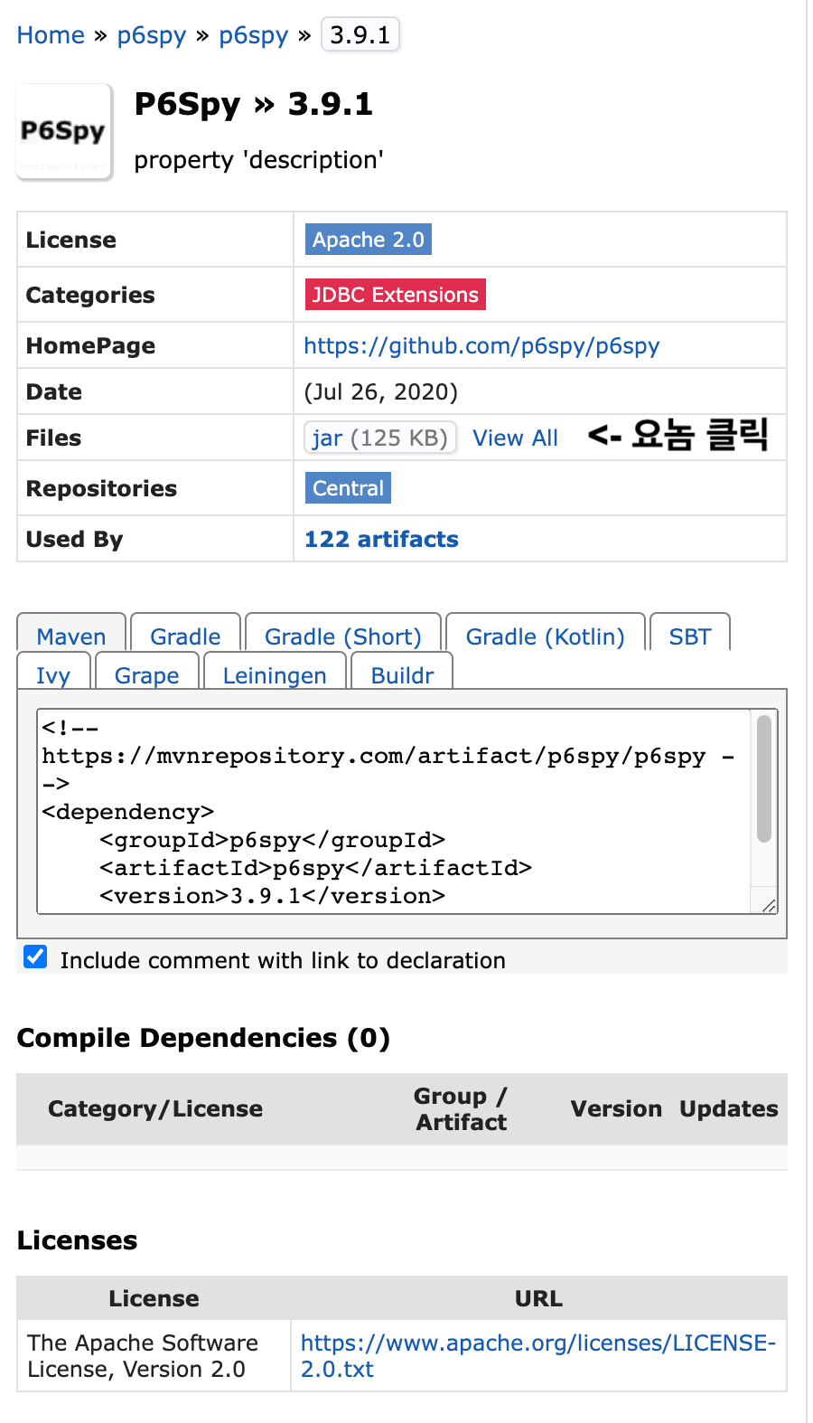Click the Used By row label
813x1423 pixels.
pyautogui.click(x=74, y=539)
